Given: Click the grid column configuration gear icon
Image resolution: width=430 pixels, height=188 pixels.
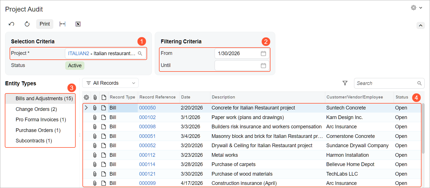Looking at the screenshot, I should 86,97.
